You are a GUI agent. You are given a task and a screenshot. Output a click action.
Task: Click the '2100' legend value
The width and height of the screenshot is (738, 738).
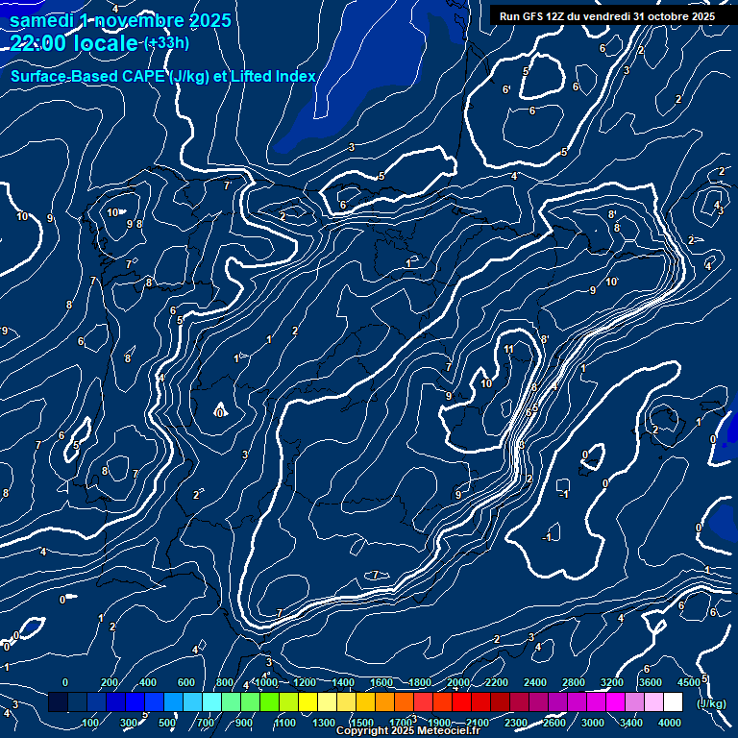pyautogui.click(x=478, y=723)
